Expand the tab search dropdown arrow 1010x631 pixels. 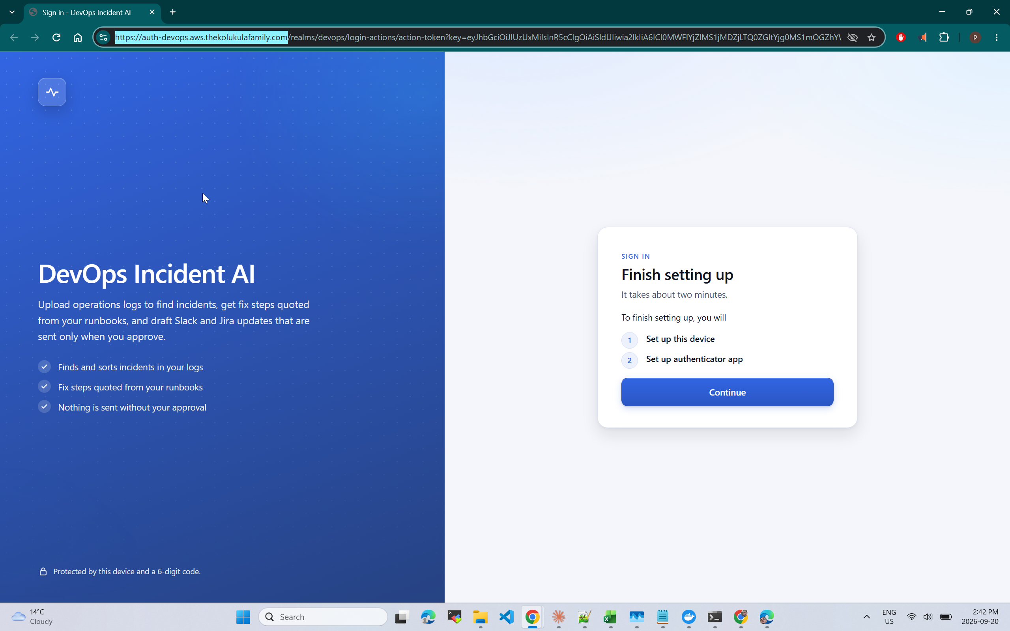12,12
